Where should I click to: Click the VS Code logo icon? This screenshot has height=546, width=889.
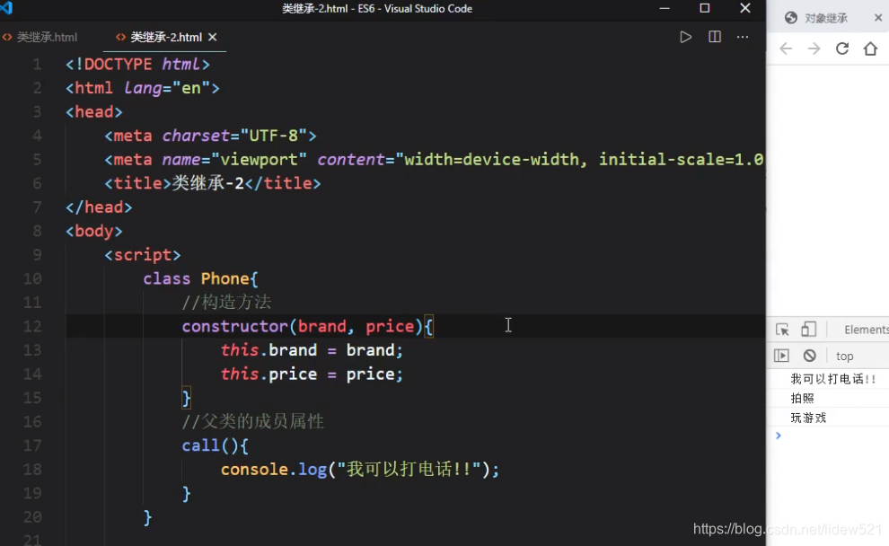point(6,7)
